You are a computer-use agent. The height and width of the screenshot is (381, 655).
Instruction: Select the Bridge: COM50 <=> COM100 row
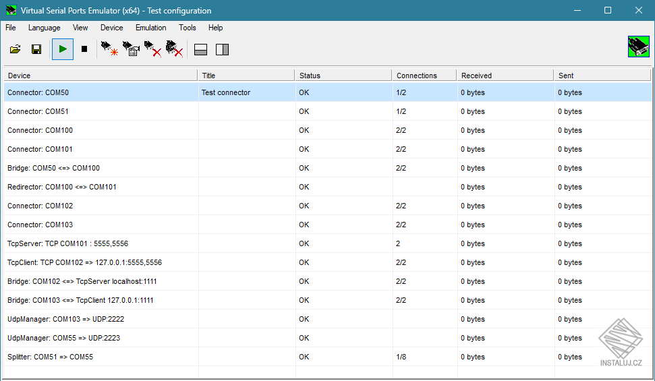[x=54, y=168]
